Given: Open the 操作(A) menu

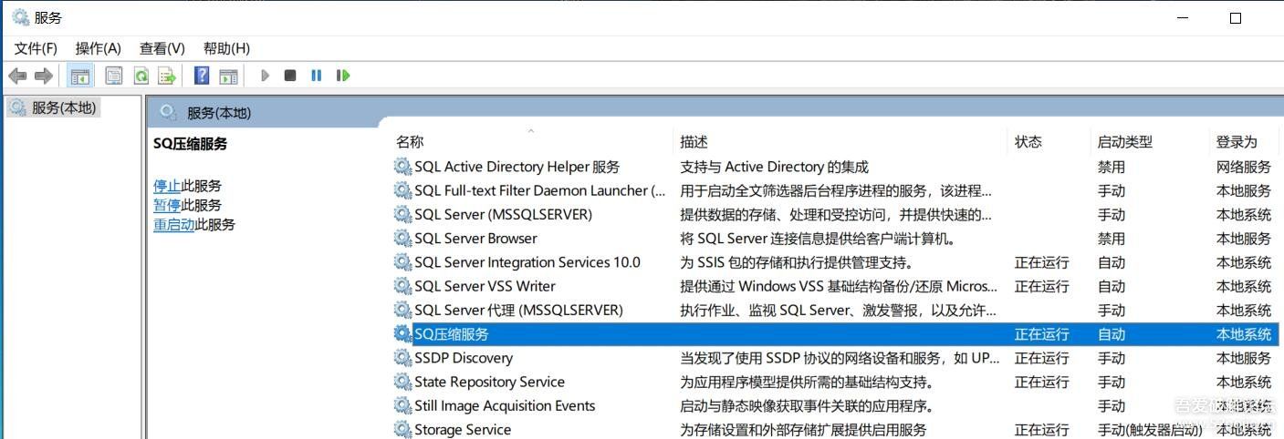Looking at the screenshot, I should 99,48.
